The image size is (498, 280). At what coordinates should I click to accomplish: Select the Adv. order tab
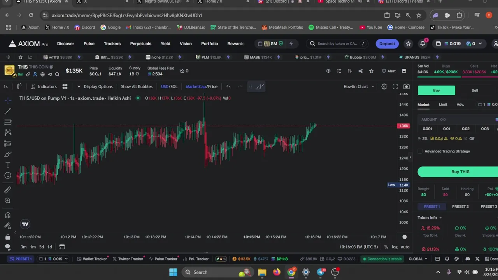460,104
